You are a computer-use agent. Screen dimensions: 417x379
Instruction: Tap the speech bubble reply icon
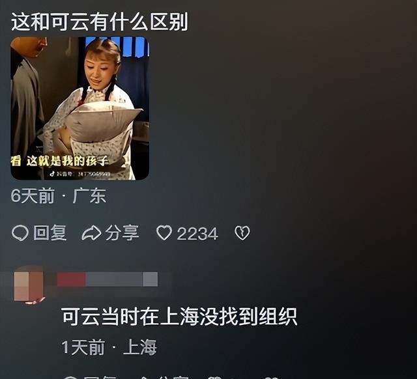click(20, 233)
